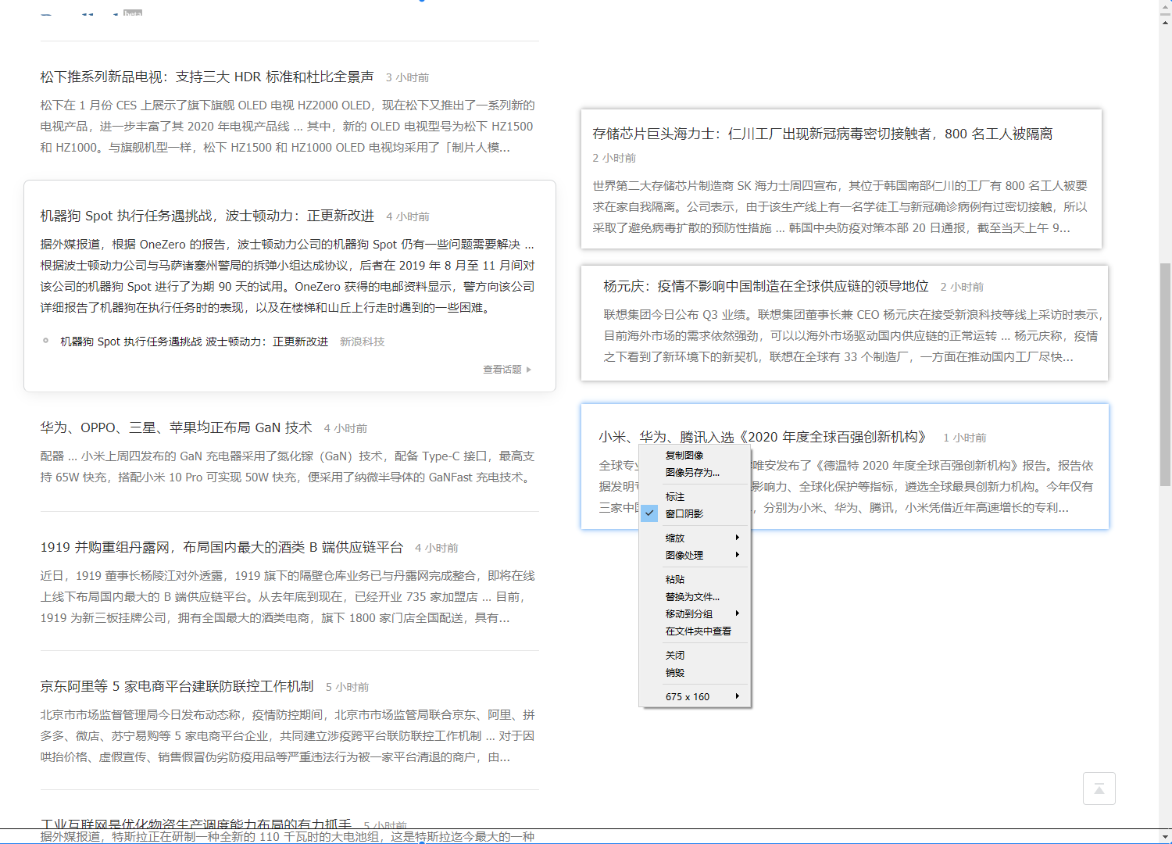Click 小米上周四发布的 GaN 充电器 summary text
The width and height of the screenshot is (1172, 844).
click(288, 467)
